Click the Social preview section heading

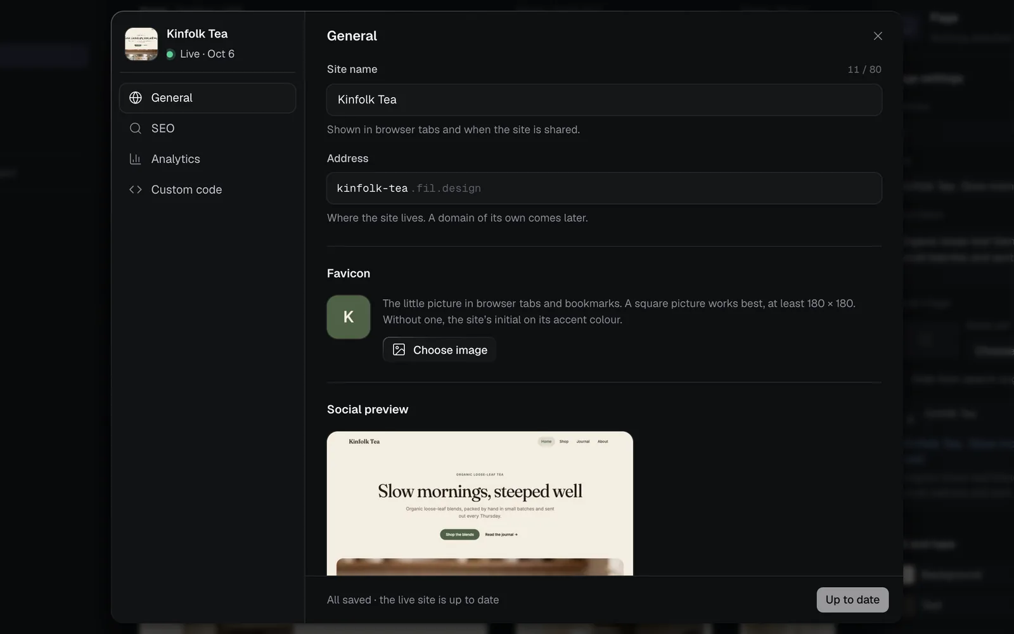coord(368,410)
